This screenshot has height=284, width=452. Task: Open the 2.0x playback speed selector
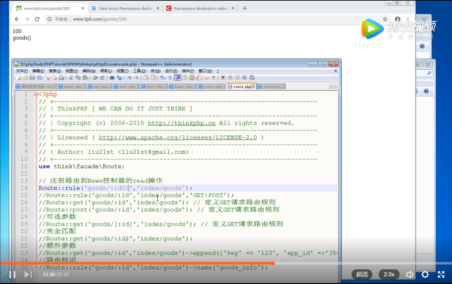pos(389,274)
